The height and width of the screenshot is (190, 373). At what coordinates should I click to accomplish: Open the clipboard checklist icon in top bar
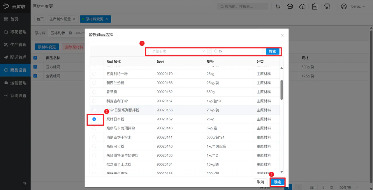pos(315,6)
